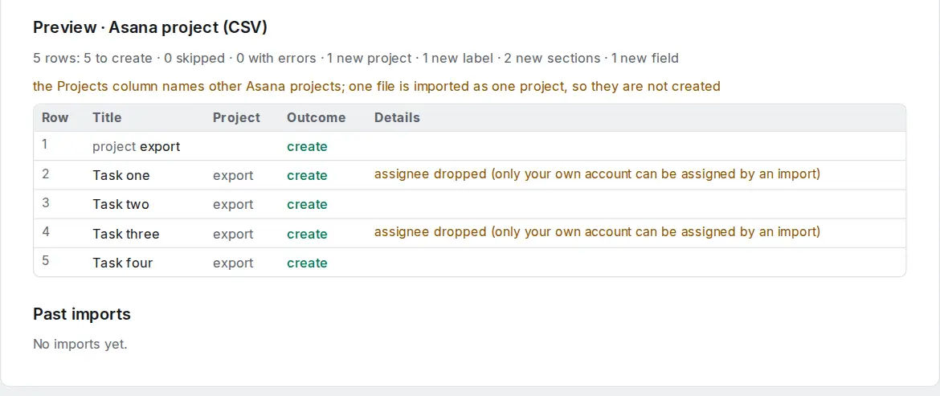Select row number 2 cell
Viewport: 940px width, 396px height.
(46, 174)
